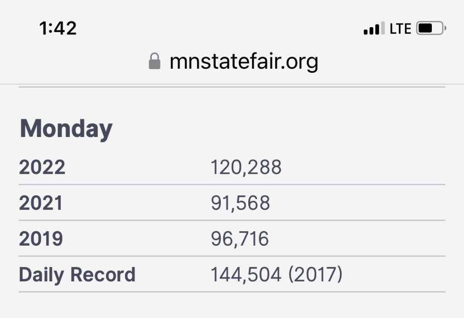The width and height of the screenshot is (464, 318).
Task: Tap the 1:42 clock in status bar
Action: tap(58, 28)
